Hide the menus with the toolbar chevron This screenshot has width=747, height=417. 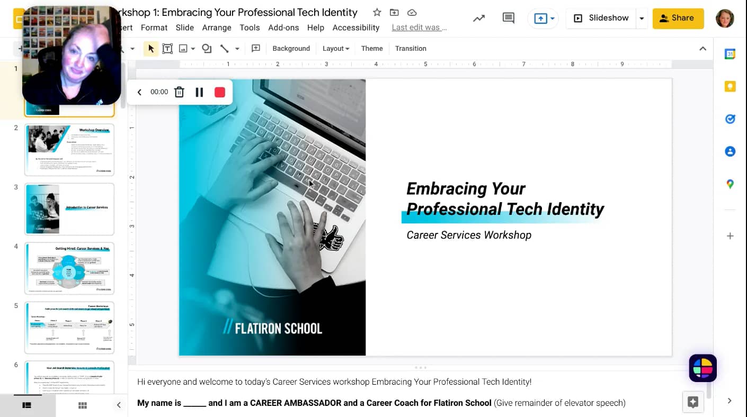(702, 49)
